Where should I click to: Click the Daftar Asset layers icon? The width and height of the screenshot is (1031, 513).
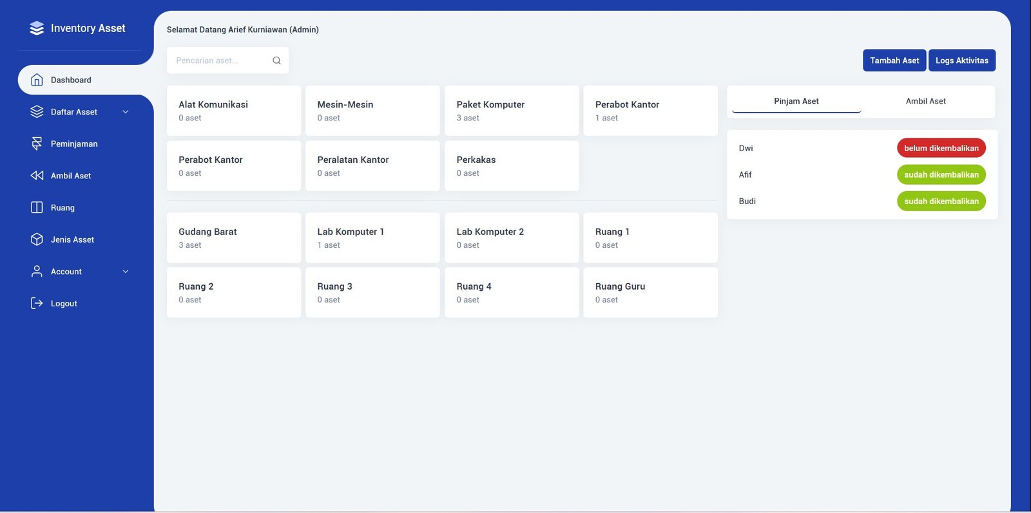pos(37,112)
